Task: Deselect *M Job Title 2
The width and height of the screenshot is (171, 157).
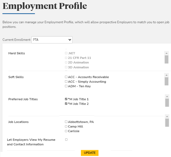Action: (66, 104)
